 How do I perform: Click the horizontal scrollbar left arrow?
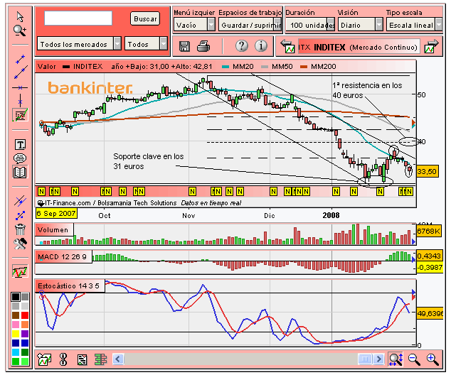tap(118, 359)
